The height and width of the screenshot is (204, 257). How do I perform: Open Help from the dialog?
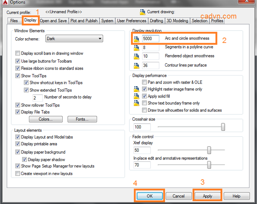click(x=237, y=196)
